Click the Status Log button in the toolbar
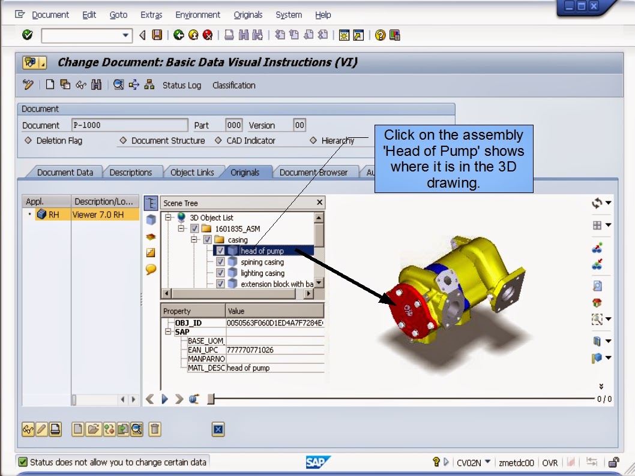 181,85
